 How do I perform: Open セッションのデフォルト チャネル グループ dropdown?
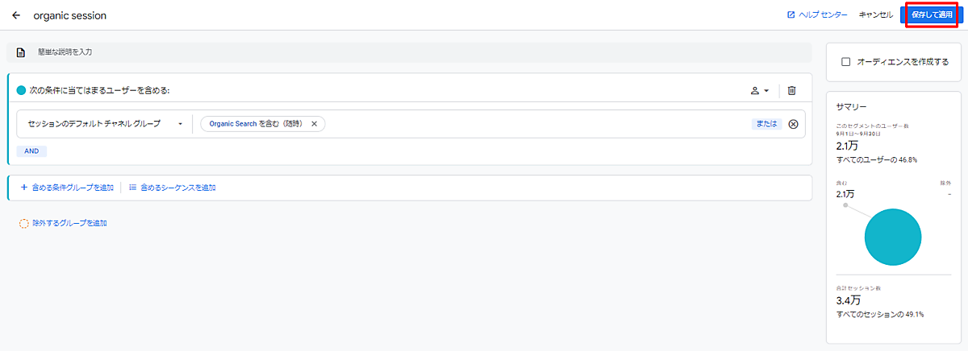click(x=105, y=124)
